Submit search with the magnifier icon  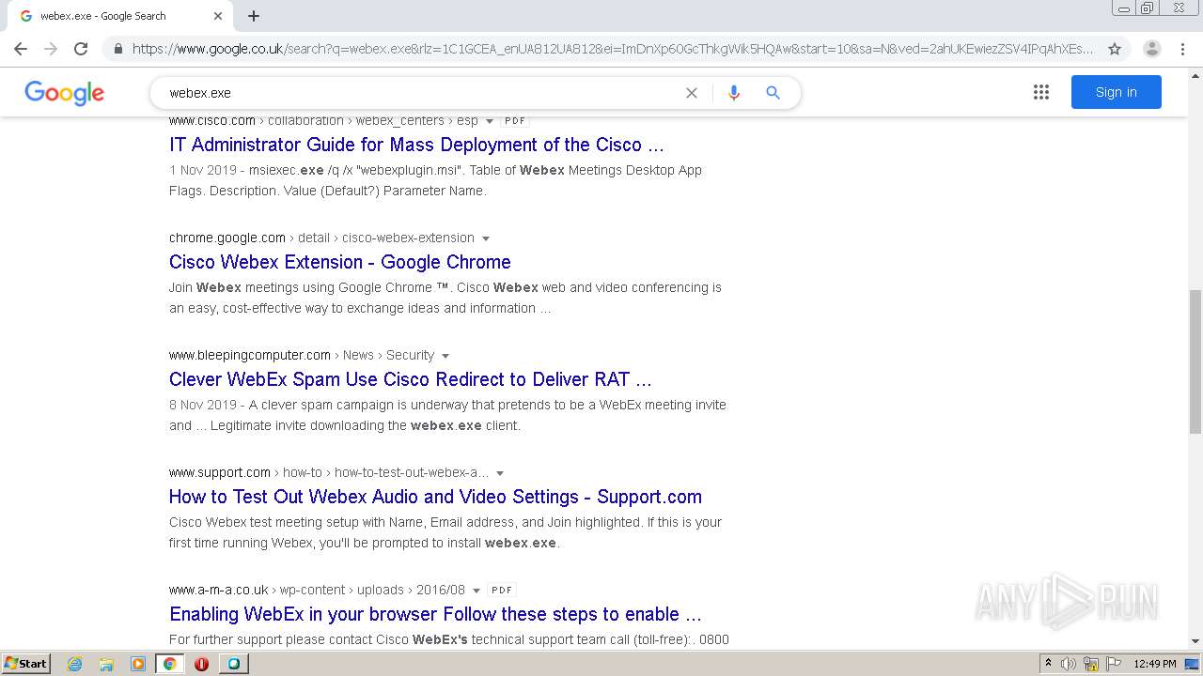[773, 93]
